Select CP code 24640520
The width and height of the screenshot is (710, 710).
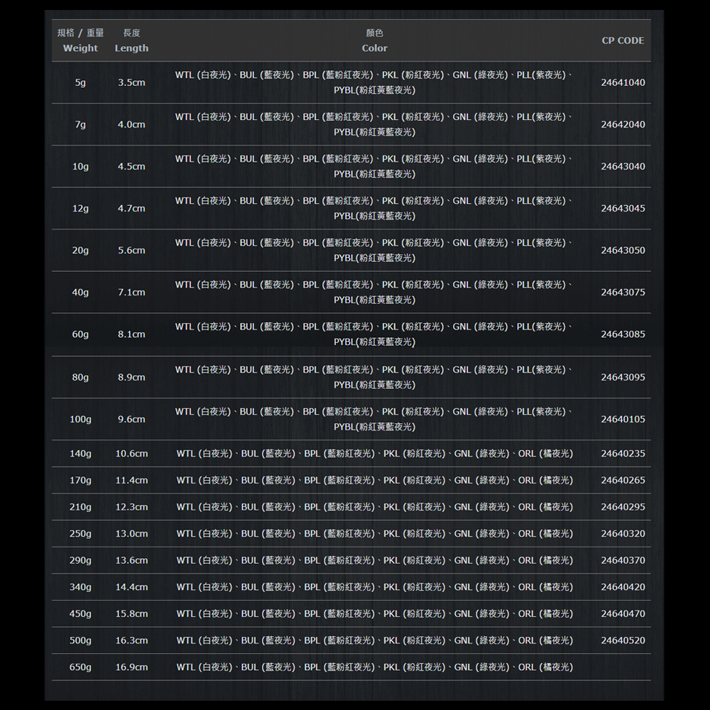[623, 640]
